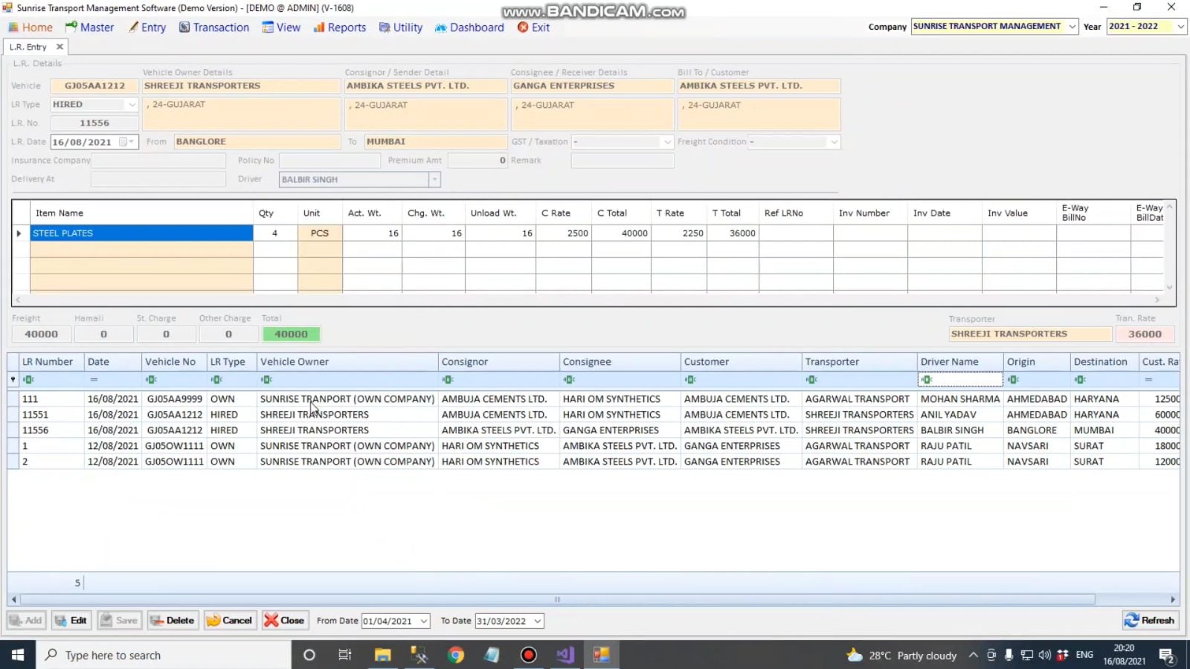This screenshot has width=1190, height=669.
Task: Open the To Date dropdown
Action: (538, 621)
